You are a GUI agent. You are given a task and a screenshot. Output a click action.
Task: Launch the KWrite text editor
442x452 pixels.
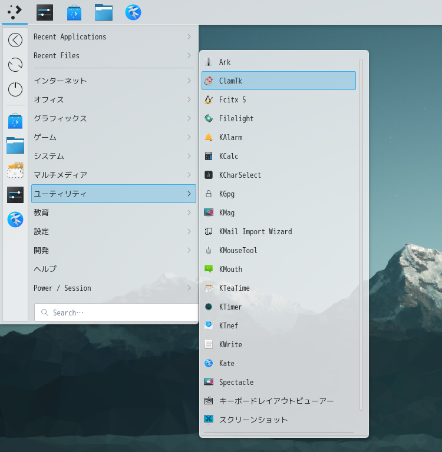tap(279, 344)
